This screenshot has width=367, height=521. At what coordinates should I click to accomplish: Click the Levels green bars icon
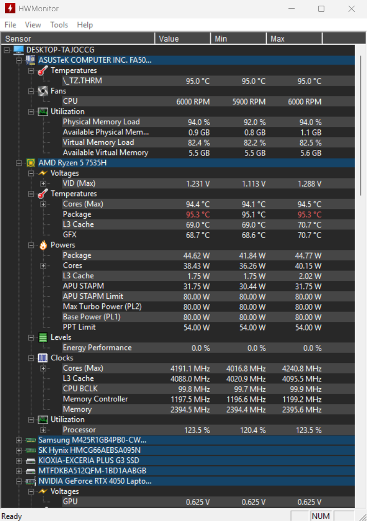click(43, 337)
